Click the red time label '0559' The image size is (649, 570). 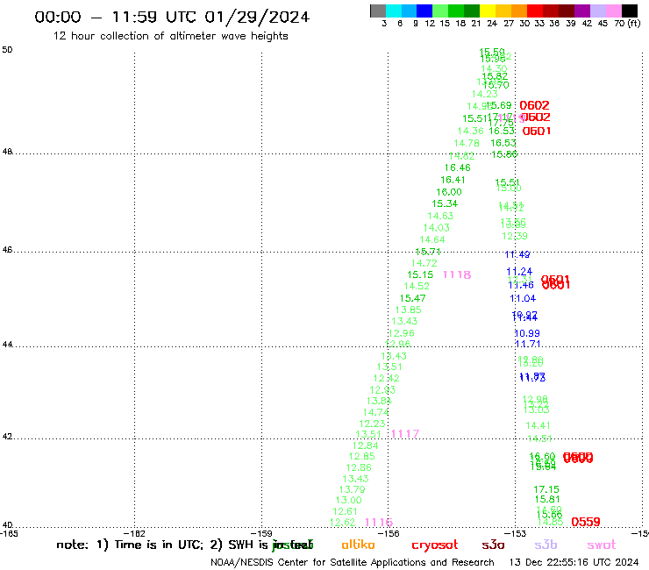tap(586, 522)
